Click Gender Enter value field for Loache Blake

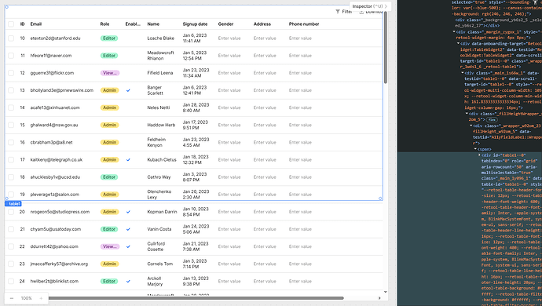pyautogui.click(x=229, y=38)
